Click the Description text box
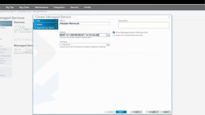 pyautogui.click(x=144, y=25)
